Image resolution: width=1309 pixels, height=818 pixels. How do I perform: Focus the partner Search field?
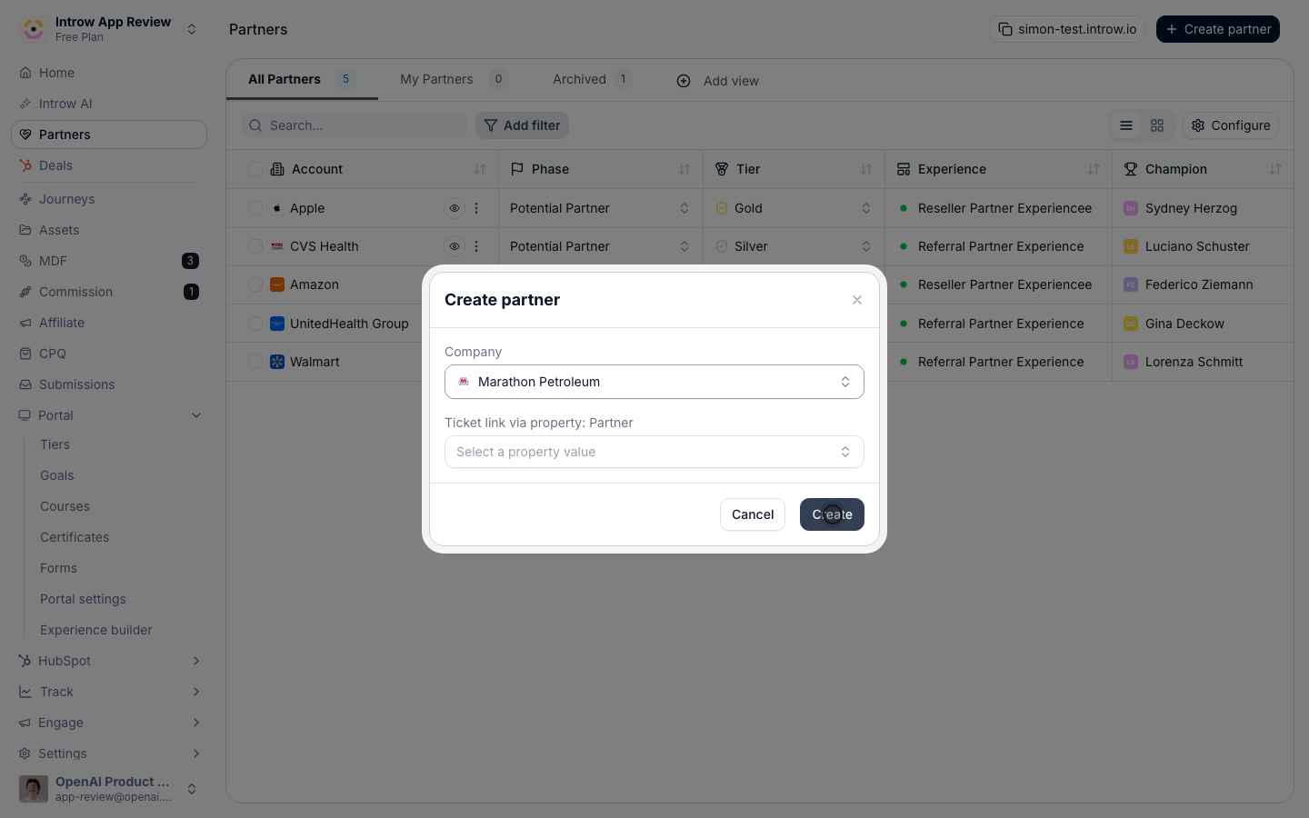click(355, 125)
